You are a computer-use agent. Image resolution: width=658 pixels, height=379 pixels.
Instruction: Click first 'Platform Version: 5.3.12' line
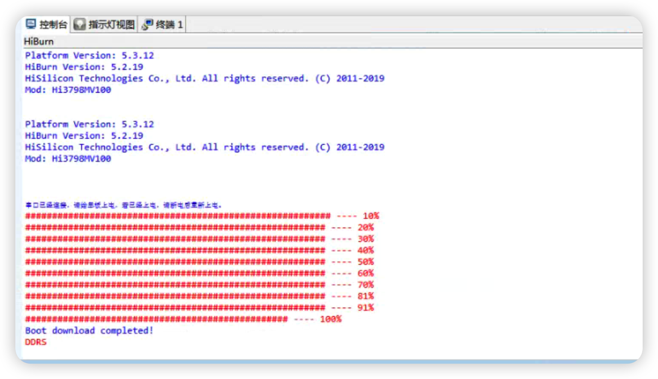(x=89, y=55)
